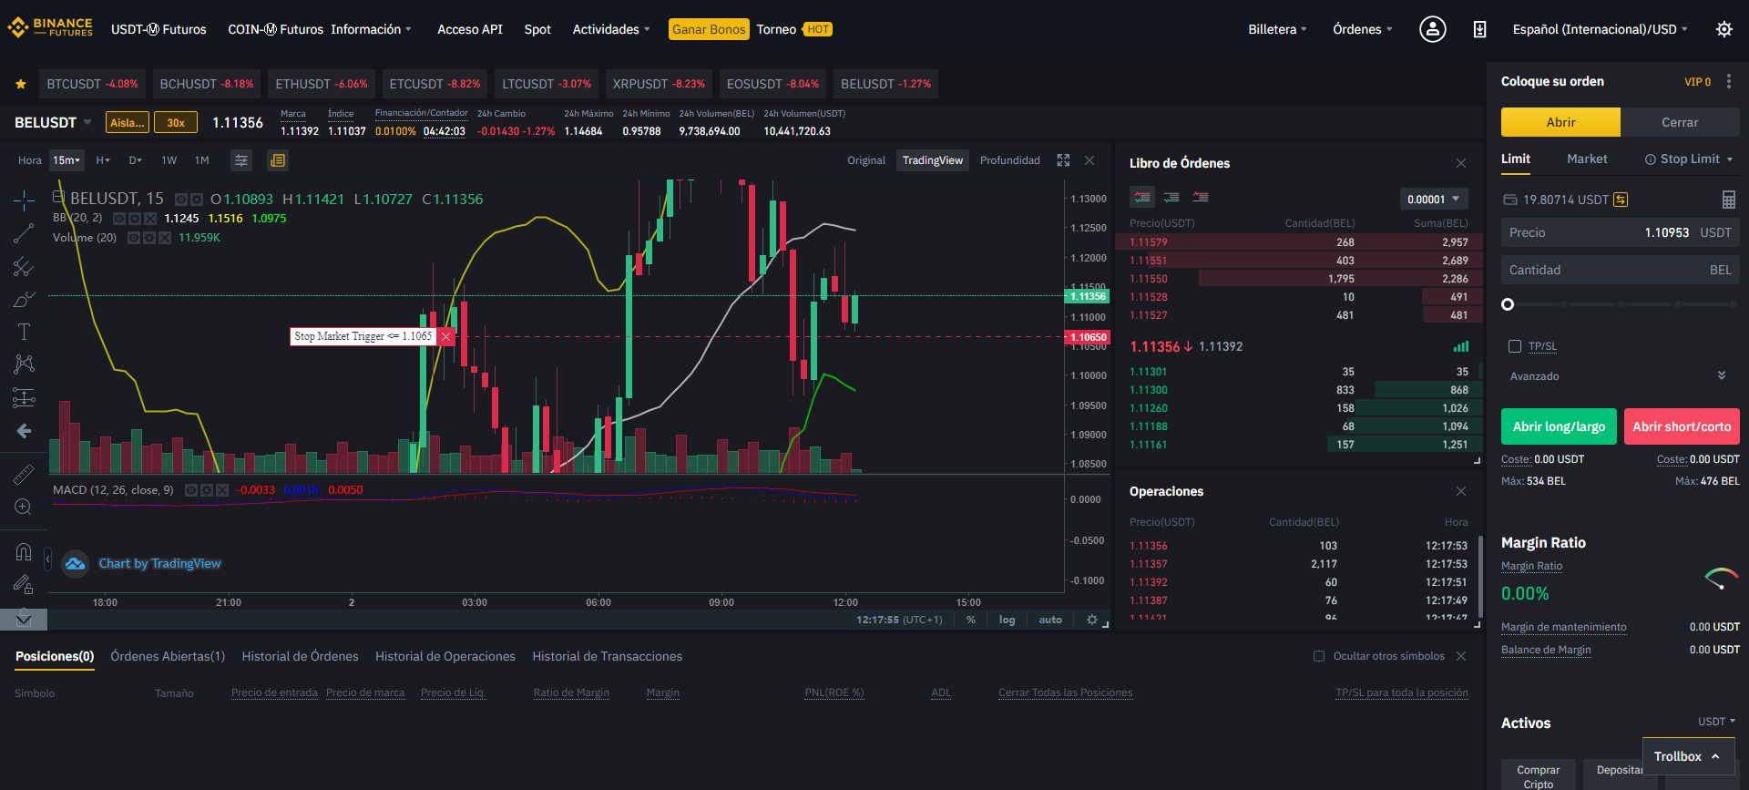The height and width of the screenshot is (790, 1749).
Task: Show only bids in order book
Action: click(x=1171, y=197)
